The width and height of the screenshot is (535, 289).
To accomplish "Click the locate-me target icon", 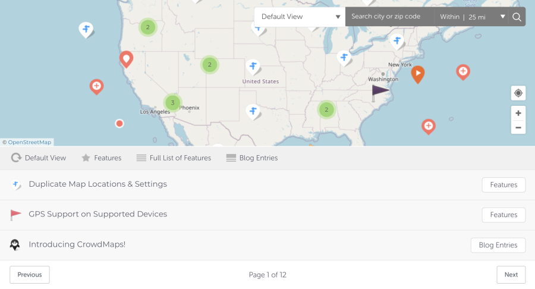I will coord(518,93).
